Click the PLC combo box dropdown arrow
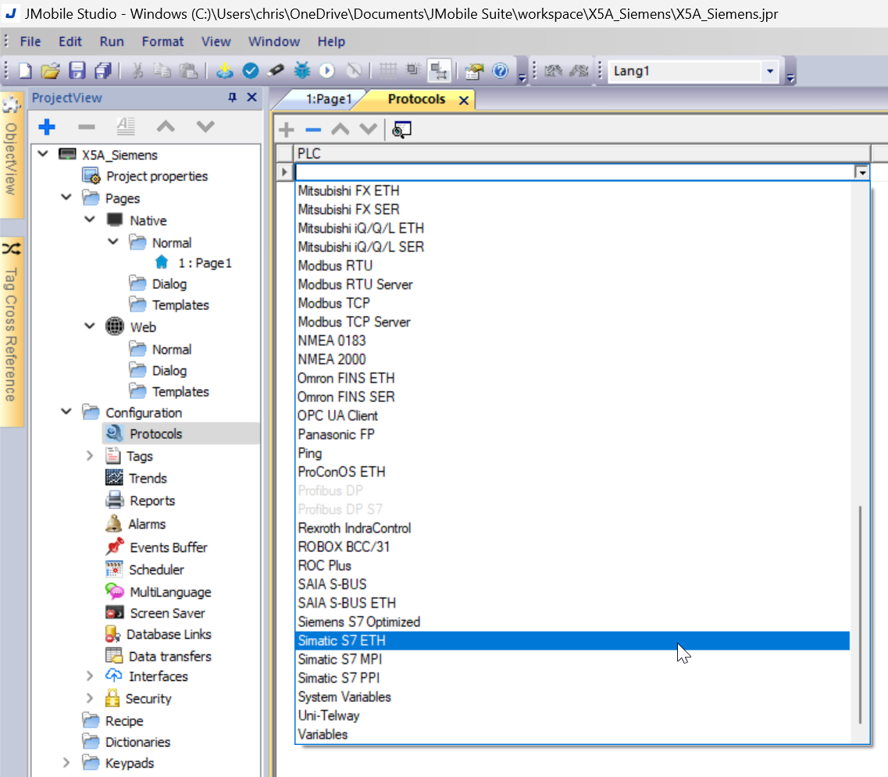The width and height of the screenshot is (888, 777). (x=861, y=172)
